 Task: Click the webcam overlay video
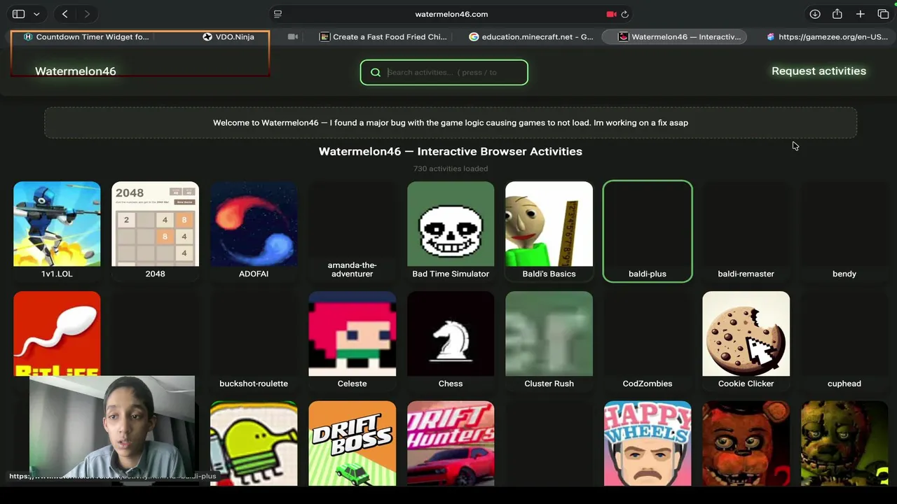pyautogui.click(x=112, y=427)
